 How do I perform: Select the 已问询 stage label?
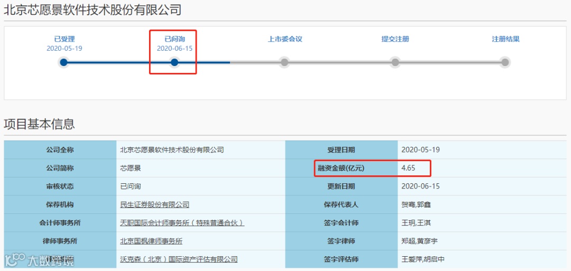coord(174,39)
